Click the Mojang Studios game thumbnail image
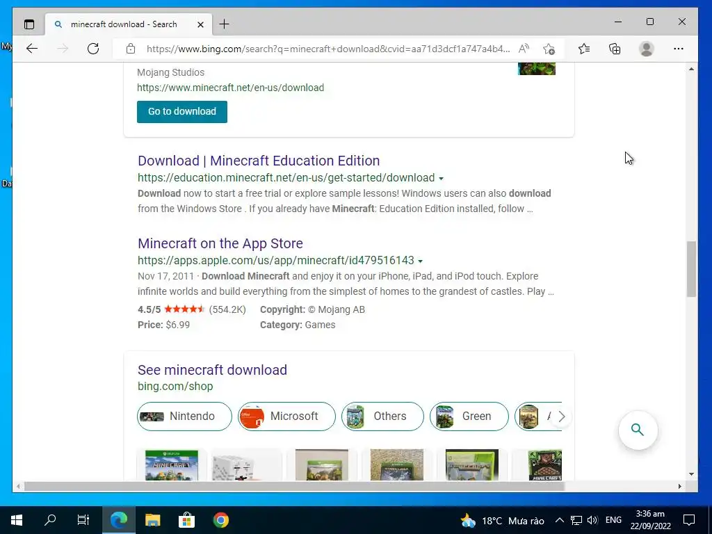 click(x=537, y=69)
